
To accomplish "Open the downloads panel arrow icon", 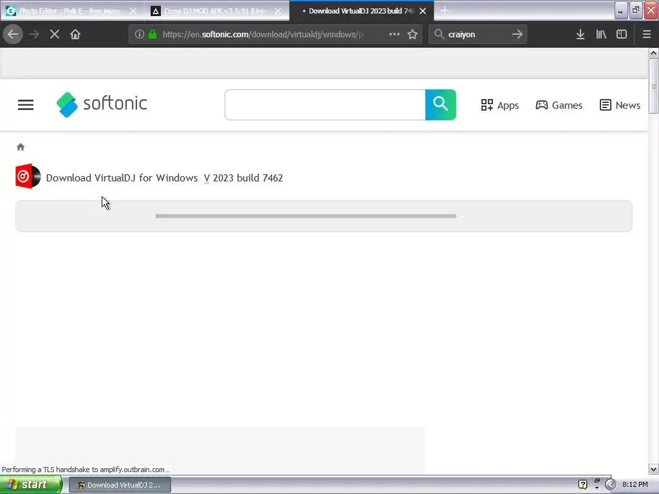I will (x=580, y=34).
